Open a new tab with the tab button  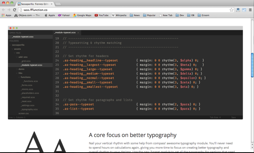[58, 4]
